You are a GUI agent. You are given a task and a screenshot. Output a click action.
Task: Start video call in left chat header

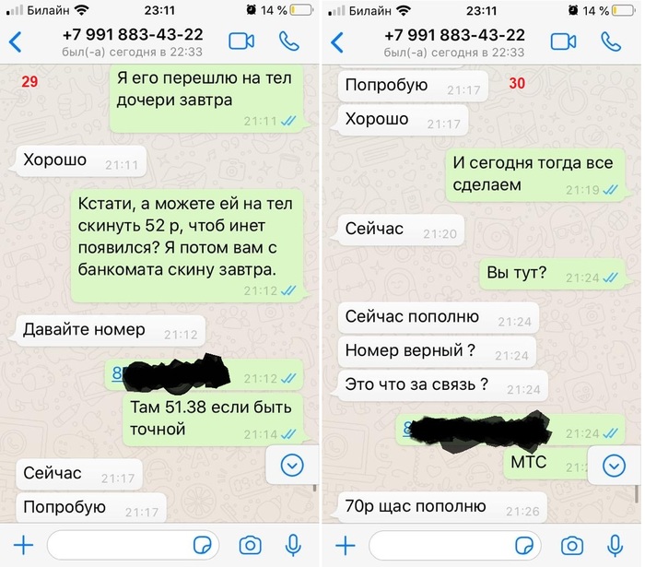coord(241,41)
